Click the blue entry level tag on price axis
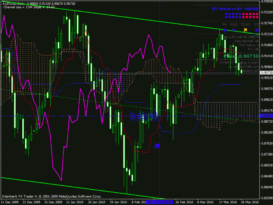The image size is (273, 205). [x=266, y=116]
